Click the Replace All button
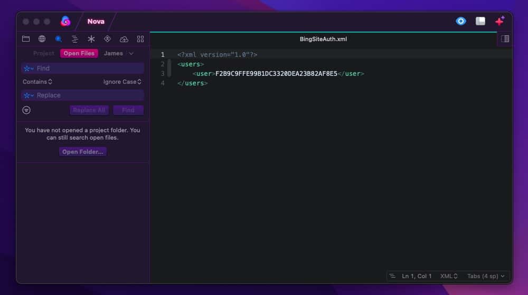 click(89, 110)
